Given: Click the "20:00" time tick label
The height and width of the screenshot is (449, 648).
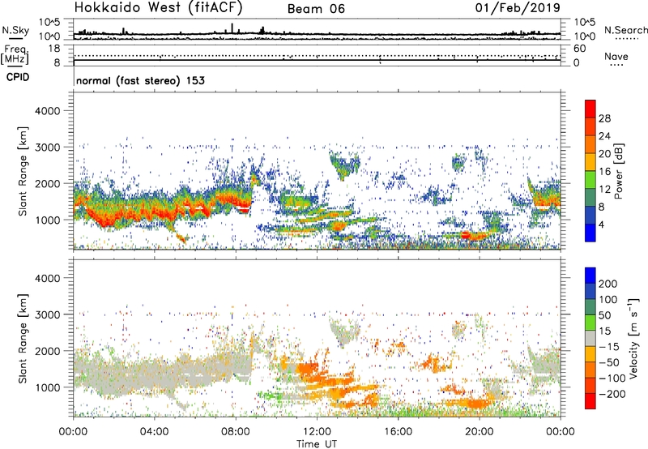Looking at the screenshot, I should [x=480, y=432].
